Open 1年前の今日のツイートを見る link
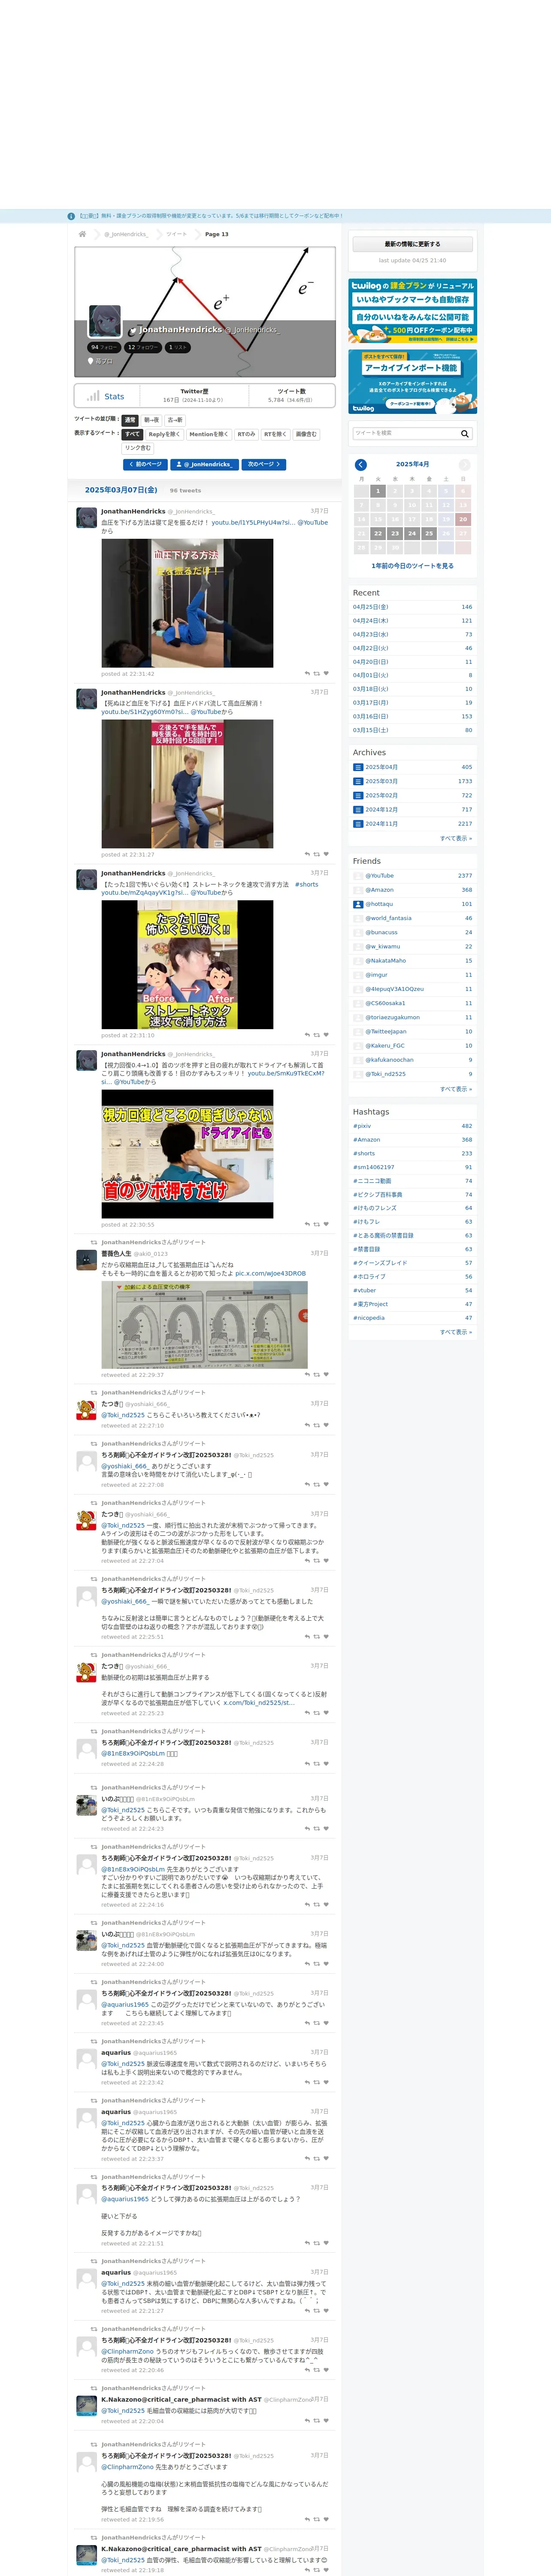This screenshot has height=2576, width=551. click(x=412, y=566)
